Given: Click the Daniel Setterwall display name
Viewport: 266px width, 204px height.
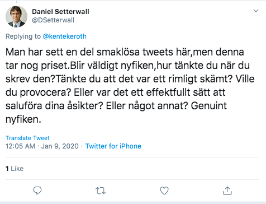Looking at the screenshot, I should (60, 12).
